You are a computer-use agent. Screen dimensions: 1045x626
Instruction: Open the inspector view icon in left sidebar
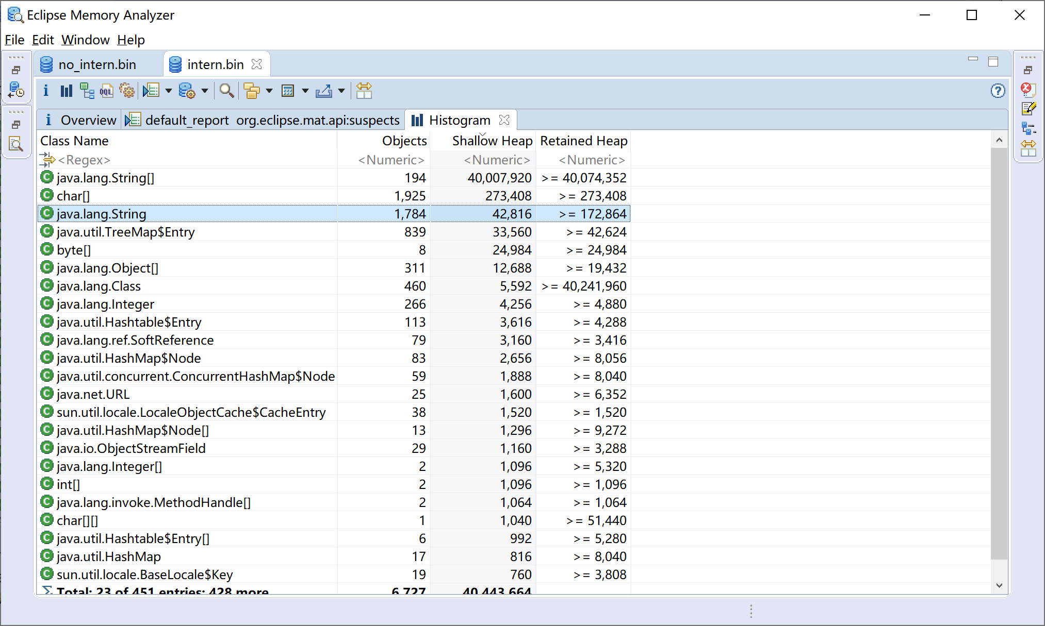pyautogui.click(x=17, y=144)
